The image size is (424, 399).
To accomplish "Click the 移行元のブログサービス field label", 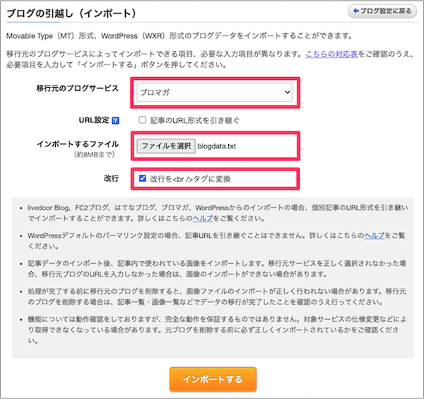I will tap(78, 88).
